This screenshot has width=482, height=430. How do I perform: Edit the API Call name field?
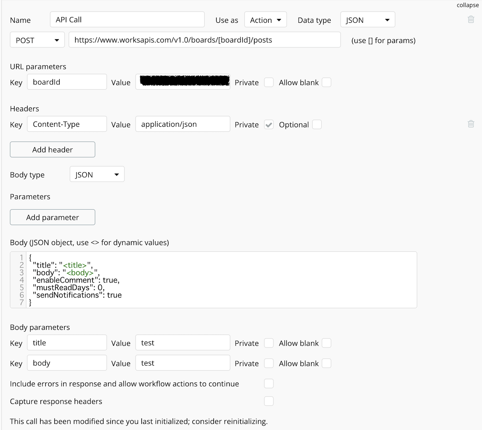point(127,19)
